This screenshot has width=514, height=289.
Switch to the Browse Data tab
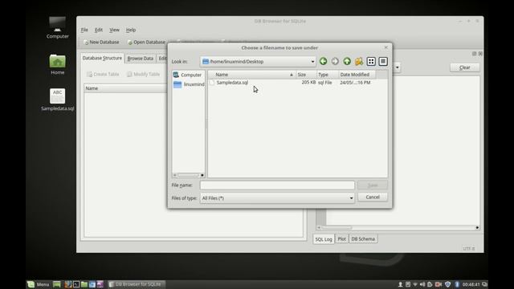pos(141,59)
